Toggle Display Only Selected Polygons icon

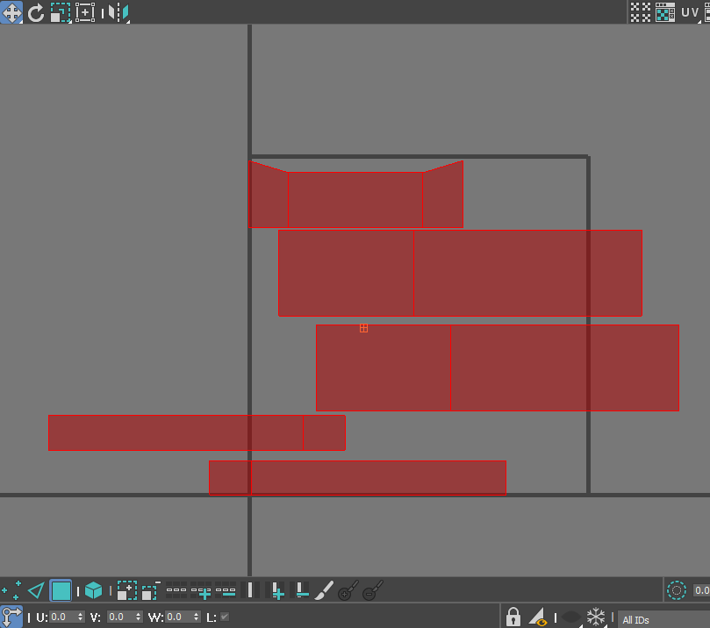tap(538, 617)
